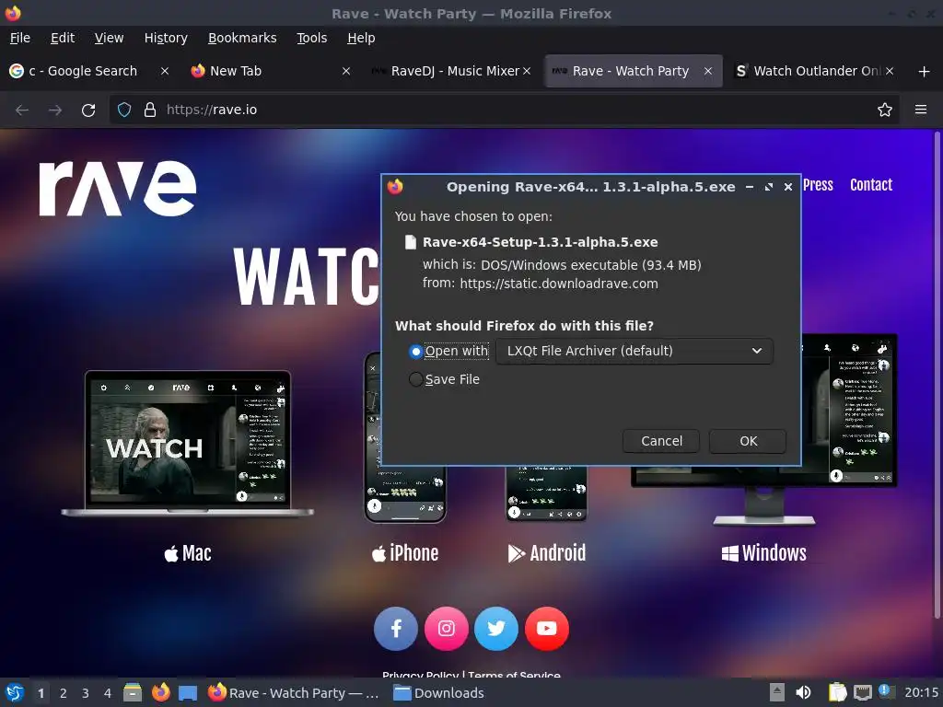943x707 pixels.
Task: Open the Downloads window from taskbar
Action: [x=438, y=693]
